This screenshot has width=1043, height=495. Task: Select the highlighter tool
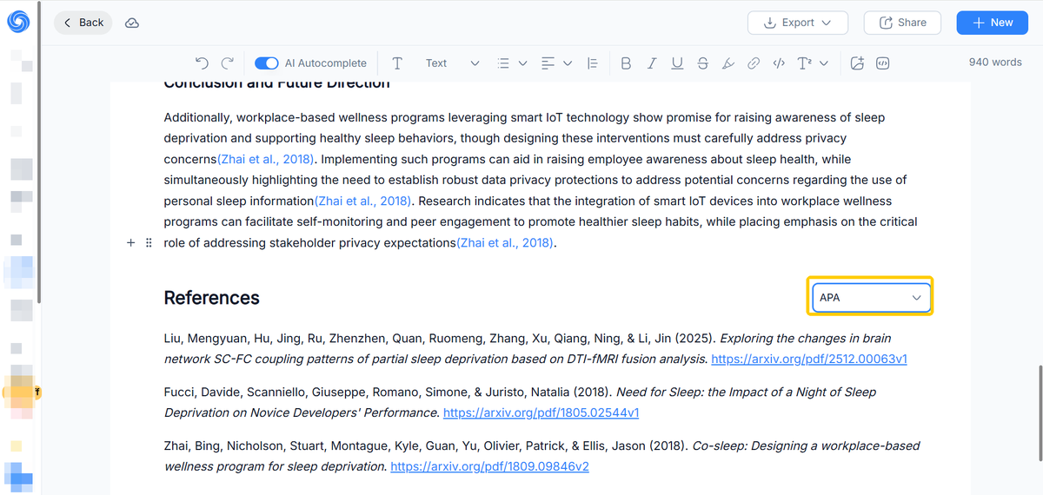click(728, 63)
